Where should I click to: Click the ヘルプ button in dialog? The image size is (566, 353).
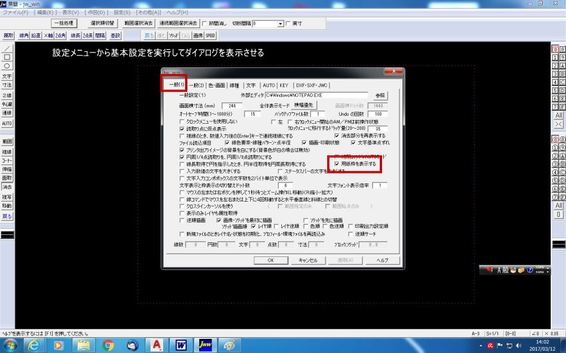382,260
